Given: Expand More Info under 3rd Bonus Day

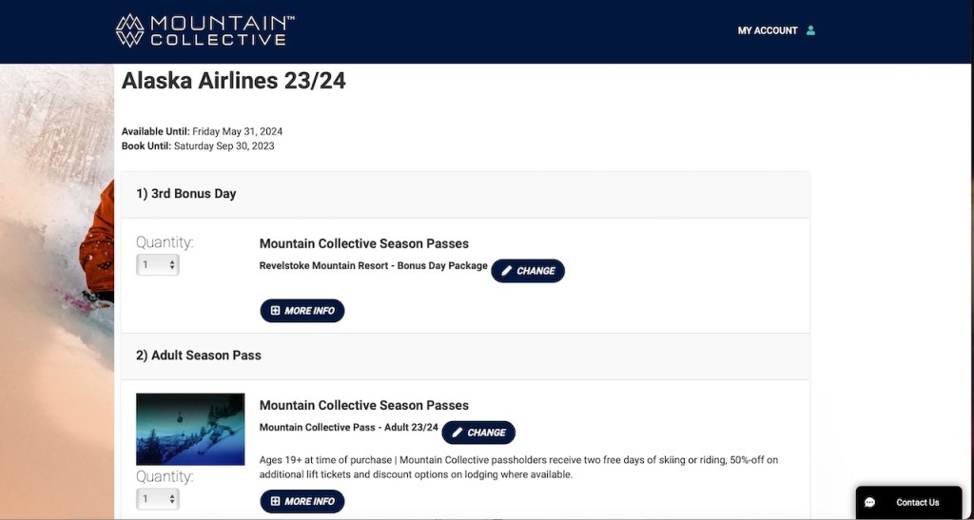Looking at the screenshot, I should pyautogui.click(x=302, y=311).
